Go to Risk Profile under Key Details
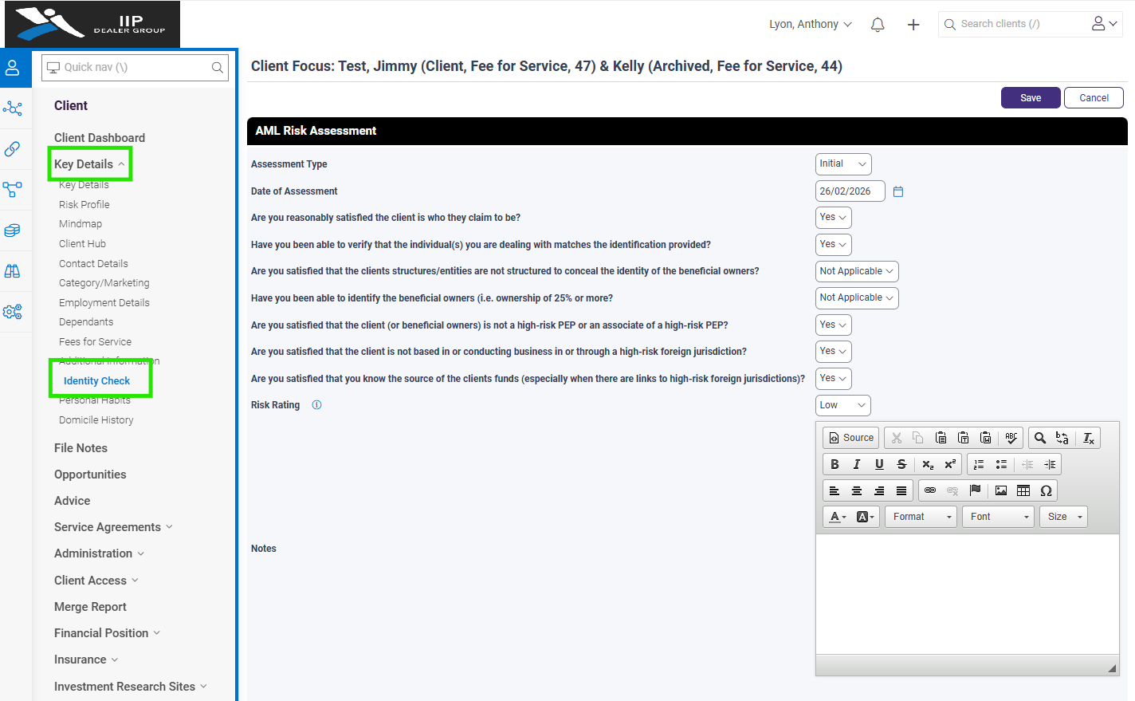 (84, 205)
